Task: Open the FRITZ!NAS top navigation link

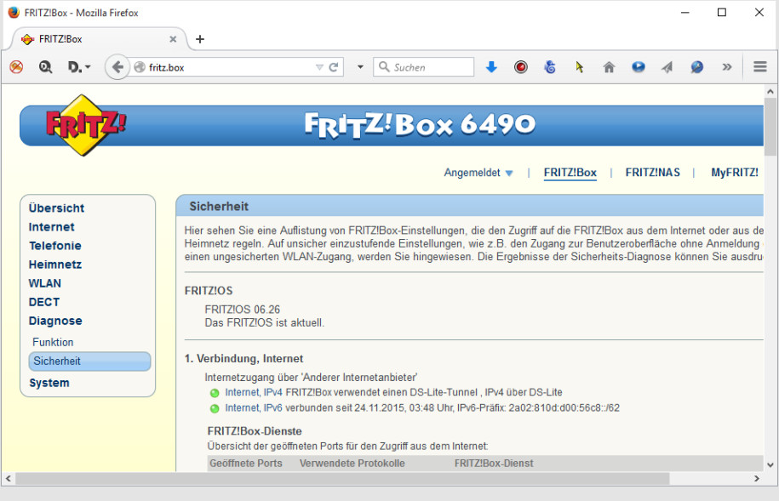Action: [x=652, y=173]
